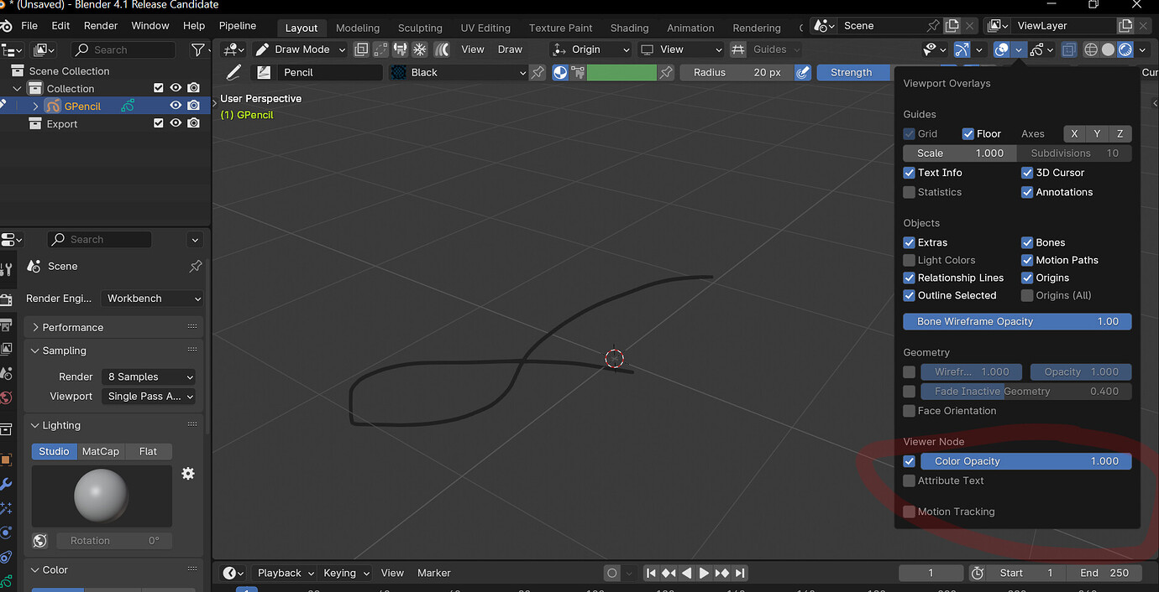Image resolution: width=1159 pixels, height=592 pixels.
Task: Play the animation forward
Action: [x=704, y=573]
